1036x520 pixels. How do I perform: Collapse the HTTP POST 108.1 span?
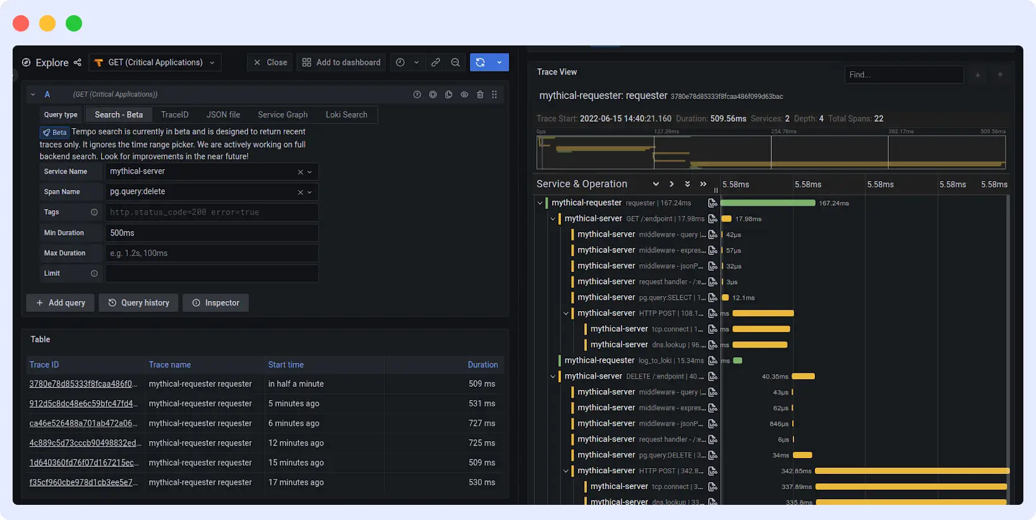pyautogui.click(x=566, y=314)
